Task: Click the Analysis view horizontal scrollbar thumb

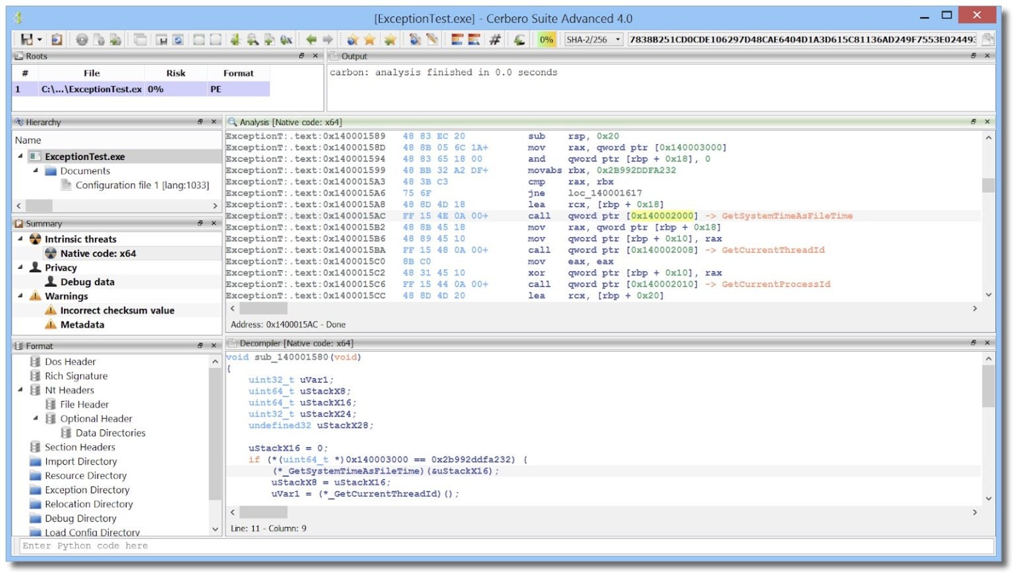Action: pos(263,308)
